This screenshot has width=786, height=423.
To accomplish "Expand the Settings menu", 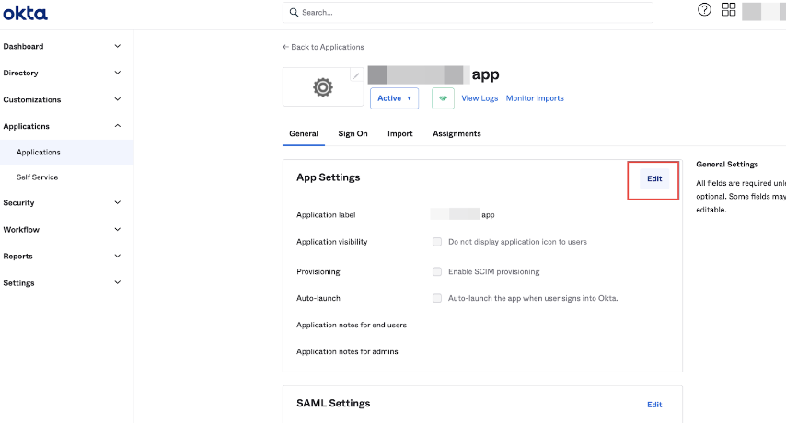I will [62, 283].
